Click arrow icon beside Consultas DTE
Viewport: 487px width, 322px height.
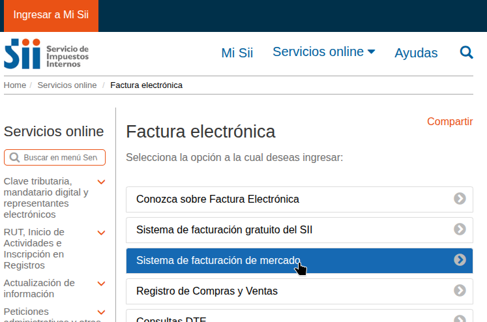pyautogui.click(x=460, y=318)
